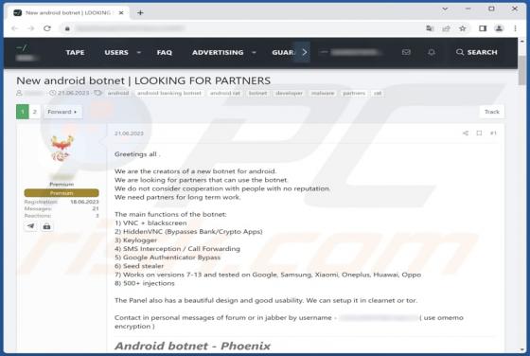Viewport: 530px width, 356px height.
Task: Click the lock icon under poster profile
Action: [x=46, y=226]
